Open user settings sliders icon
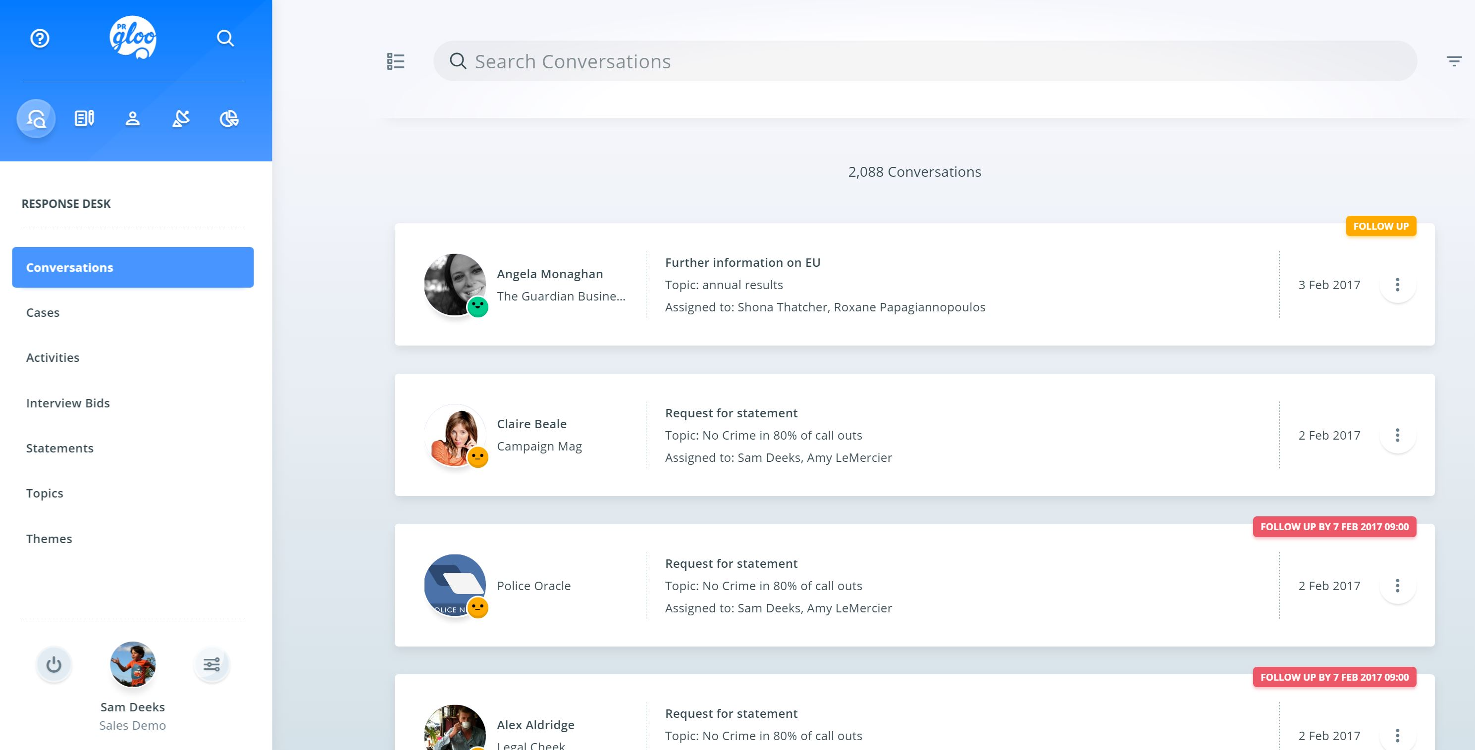1475x750 pixels. (211, 665)
